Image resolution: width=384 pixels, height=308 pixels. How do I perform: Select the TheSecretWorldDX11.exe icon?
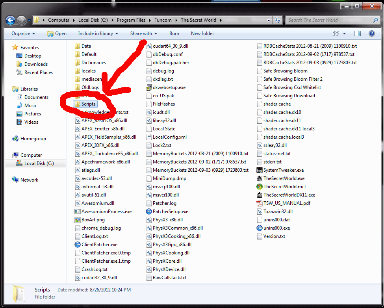point(259,195)
